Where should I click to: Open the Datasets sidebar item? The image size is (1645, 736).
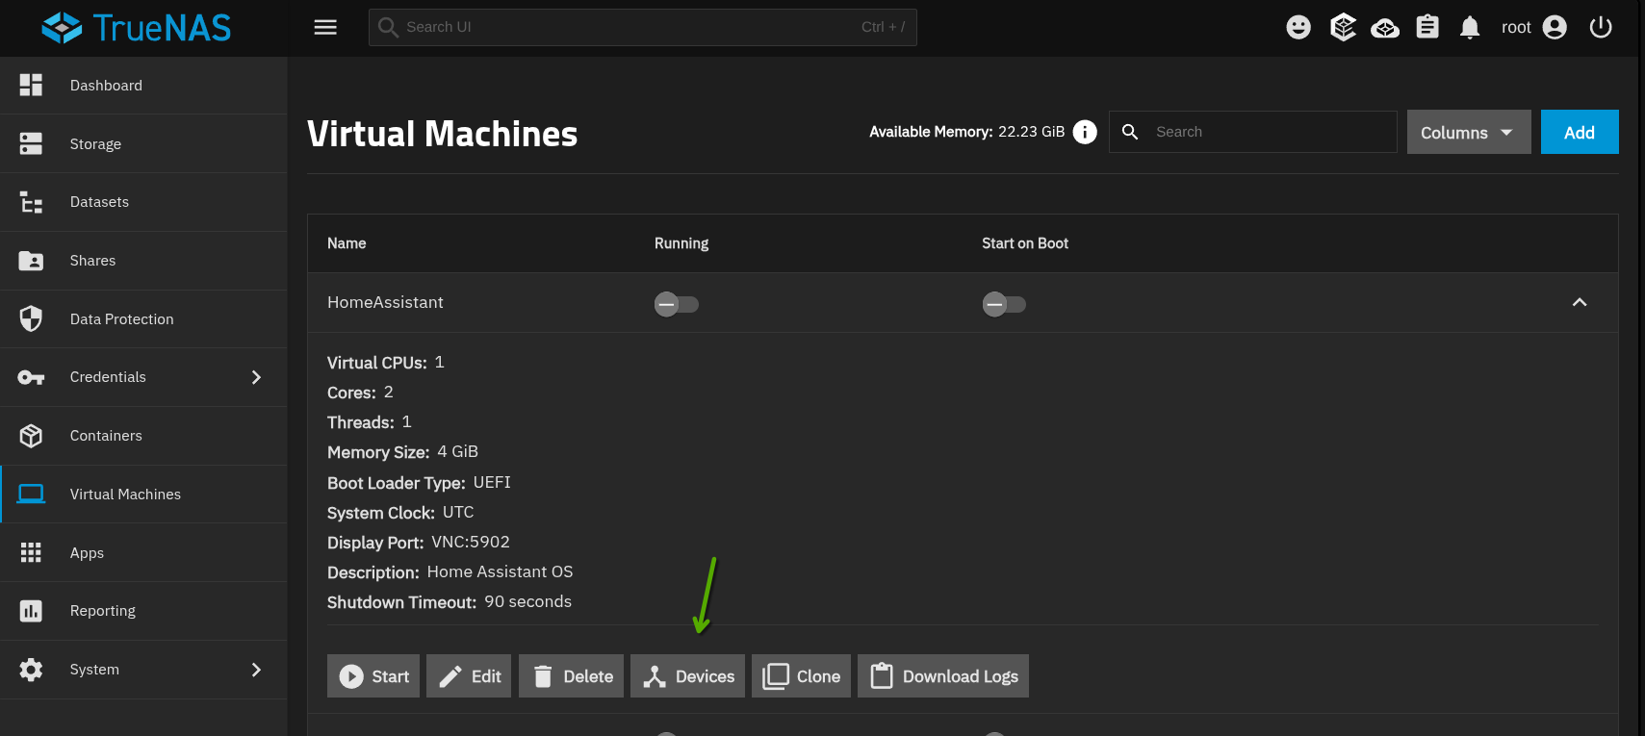tap(143, 202)
